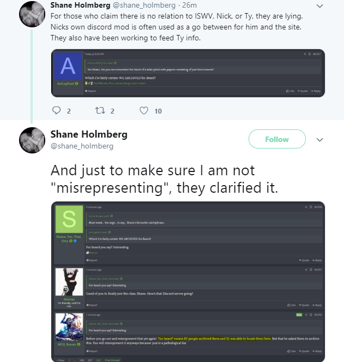Expand the parent tweet options chevron
The height and width of the screenshot is (362, 344).
tap(320, 6)
